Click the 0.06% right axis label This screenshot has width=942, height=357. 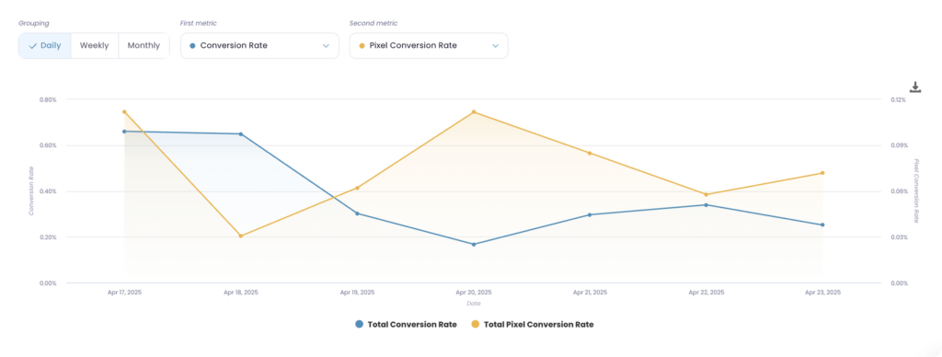[x=899, y=191]
